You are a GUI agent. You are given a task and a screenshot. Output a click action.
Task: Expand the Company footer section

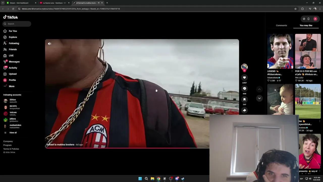pos(8,141)
